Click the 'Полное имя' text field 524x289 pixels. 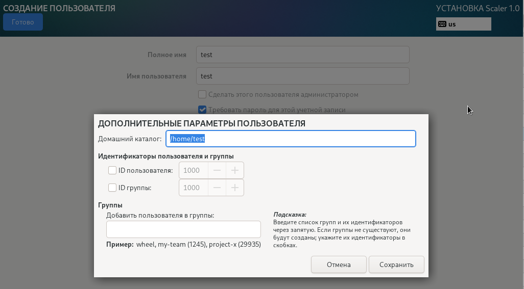pyautogui.click(x=302, y=55)
